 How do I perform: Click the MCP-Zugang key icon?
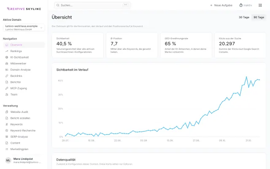(x=7, y=88)
